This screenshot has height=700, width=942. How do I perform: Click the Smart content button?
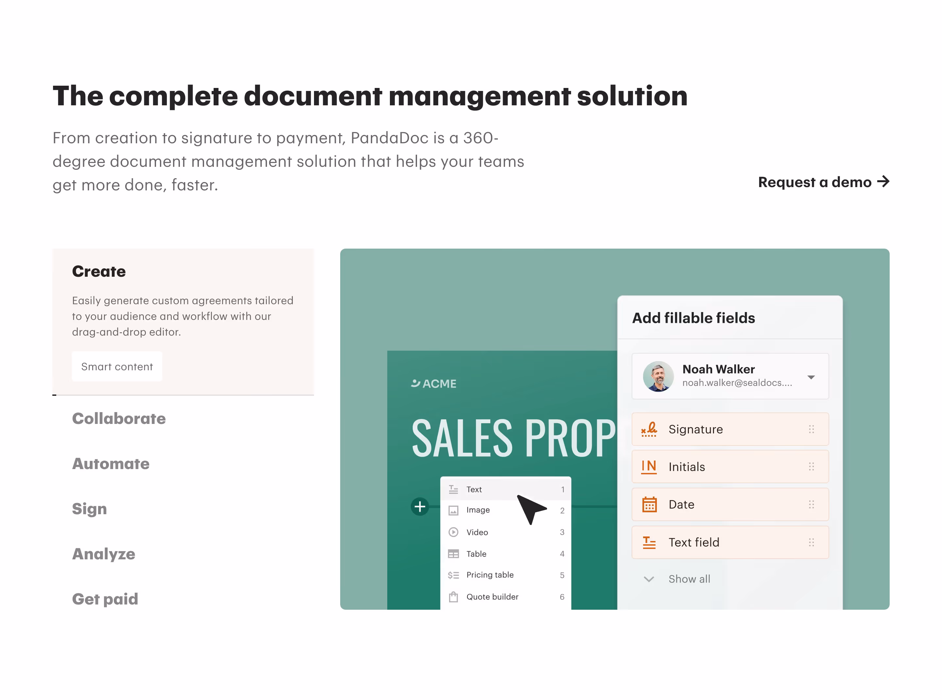[x=117, y=367]
